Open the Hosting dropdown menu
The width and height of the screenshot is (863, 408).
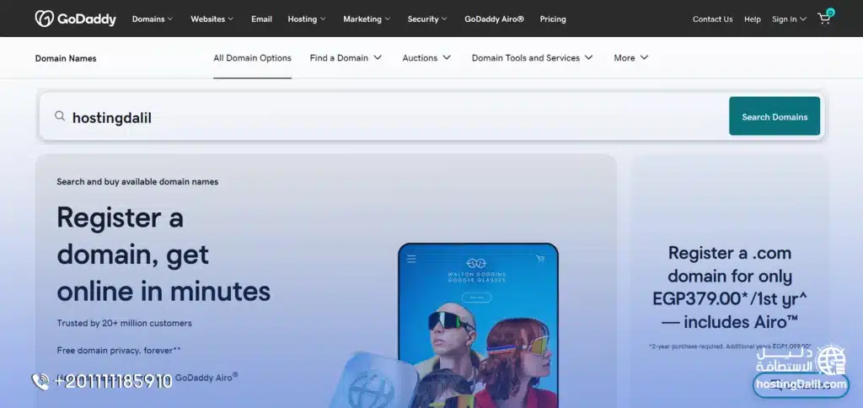(x=307, y=19)
